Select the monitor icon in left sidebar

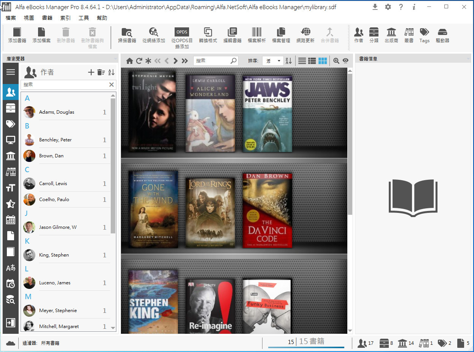(11, 140)
